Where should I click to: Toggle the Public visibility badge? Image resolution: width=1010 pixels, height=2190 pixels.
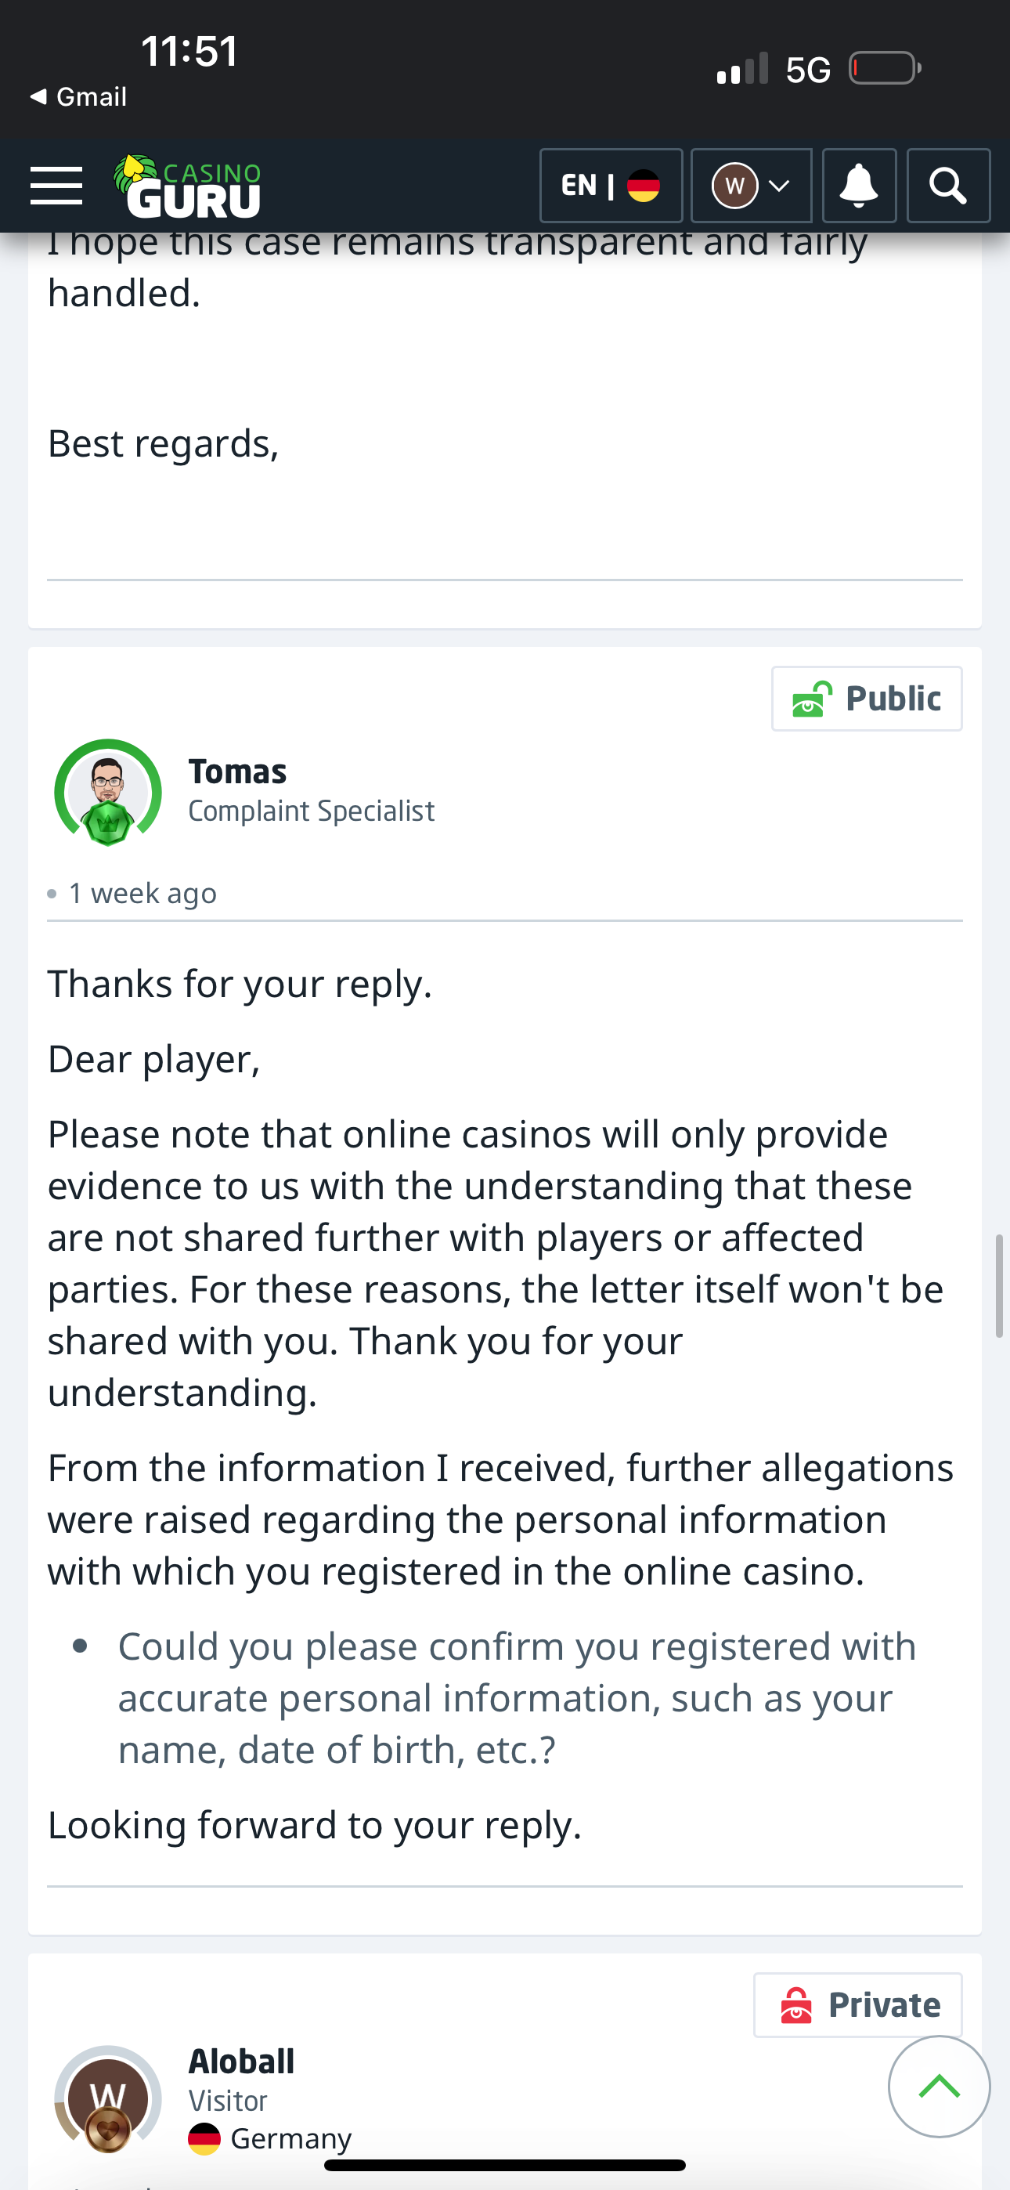[866, 699]
